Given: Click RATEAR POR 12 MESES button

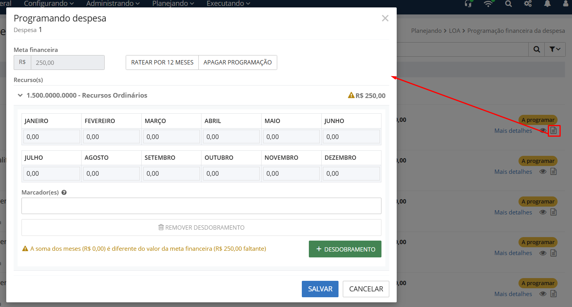Looking at the screenshot, I should [162, 62].
